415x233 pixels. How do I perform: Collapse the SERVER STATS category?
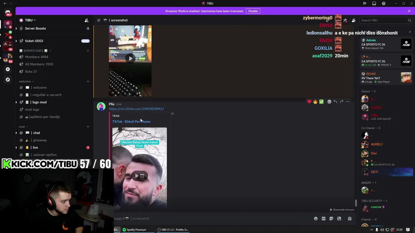[x=35, y=51]
